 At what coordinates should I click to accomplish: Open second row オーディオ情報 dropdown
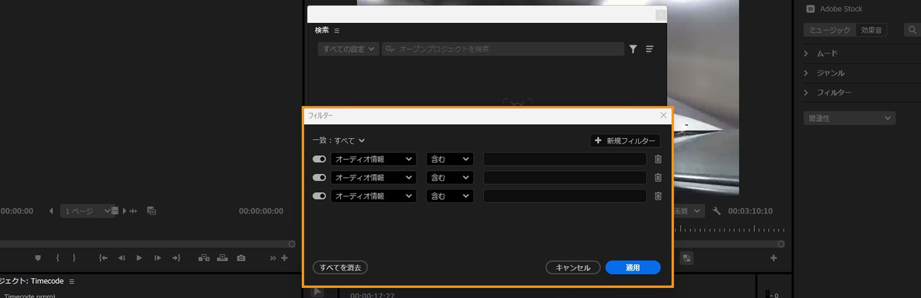point(374,178)
